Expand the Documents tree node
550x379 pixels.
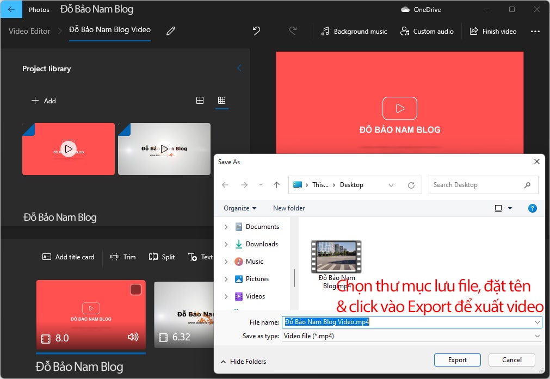point(226,227)
